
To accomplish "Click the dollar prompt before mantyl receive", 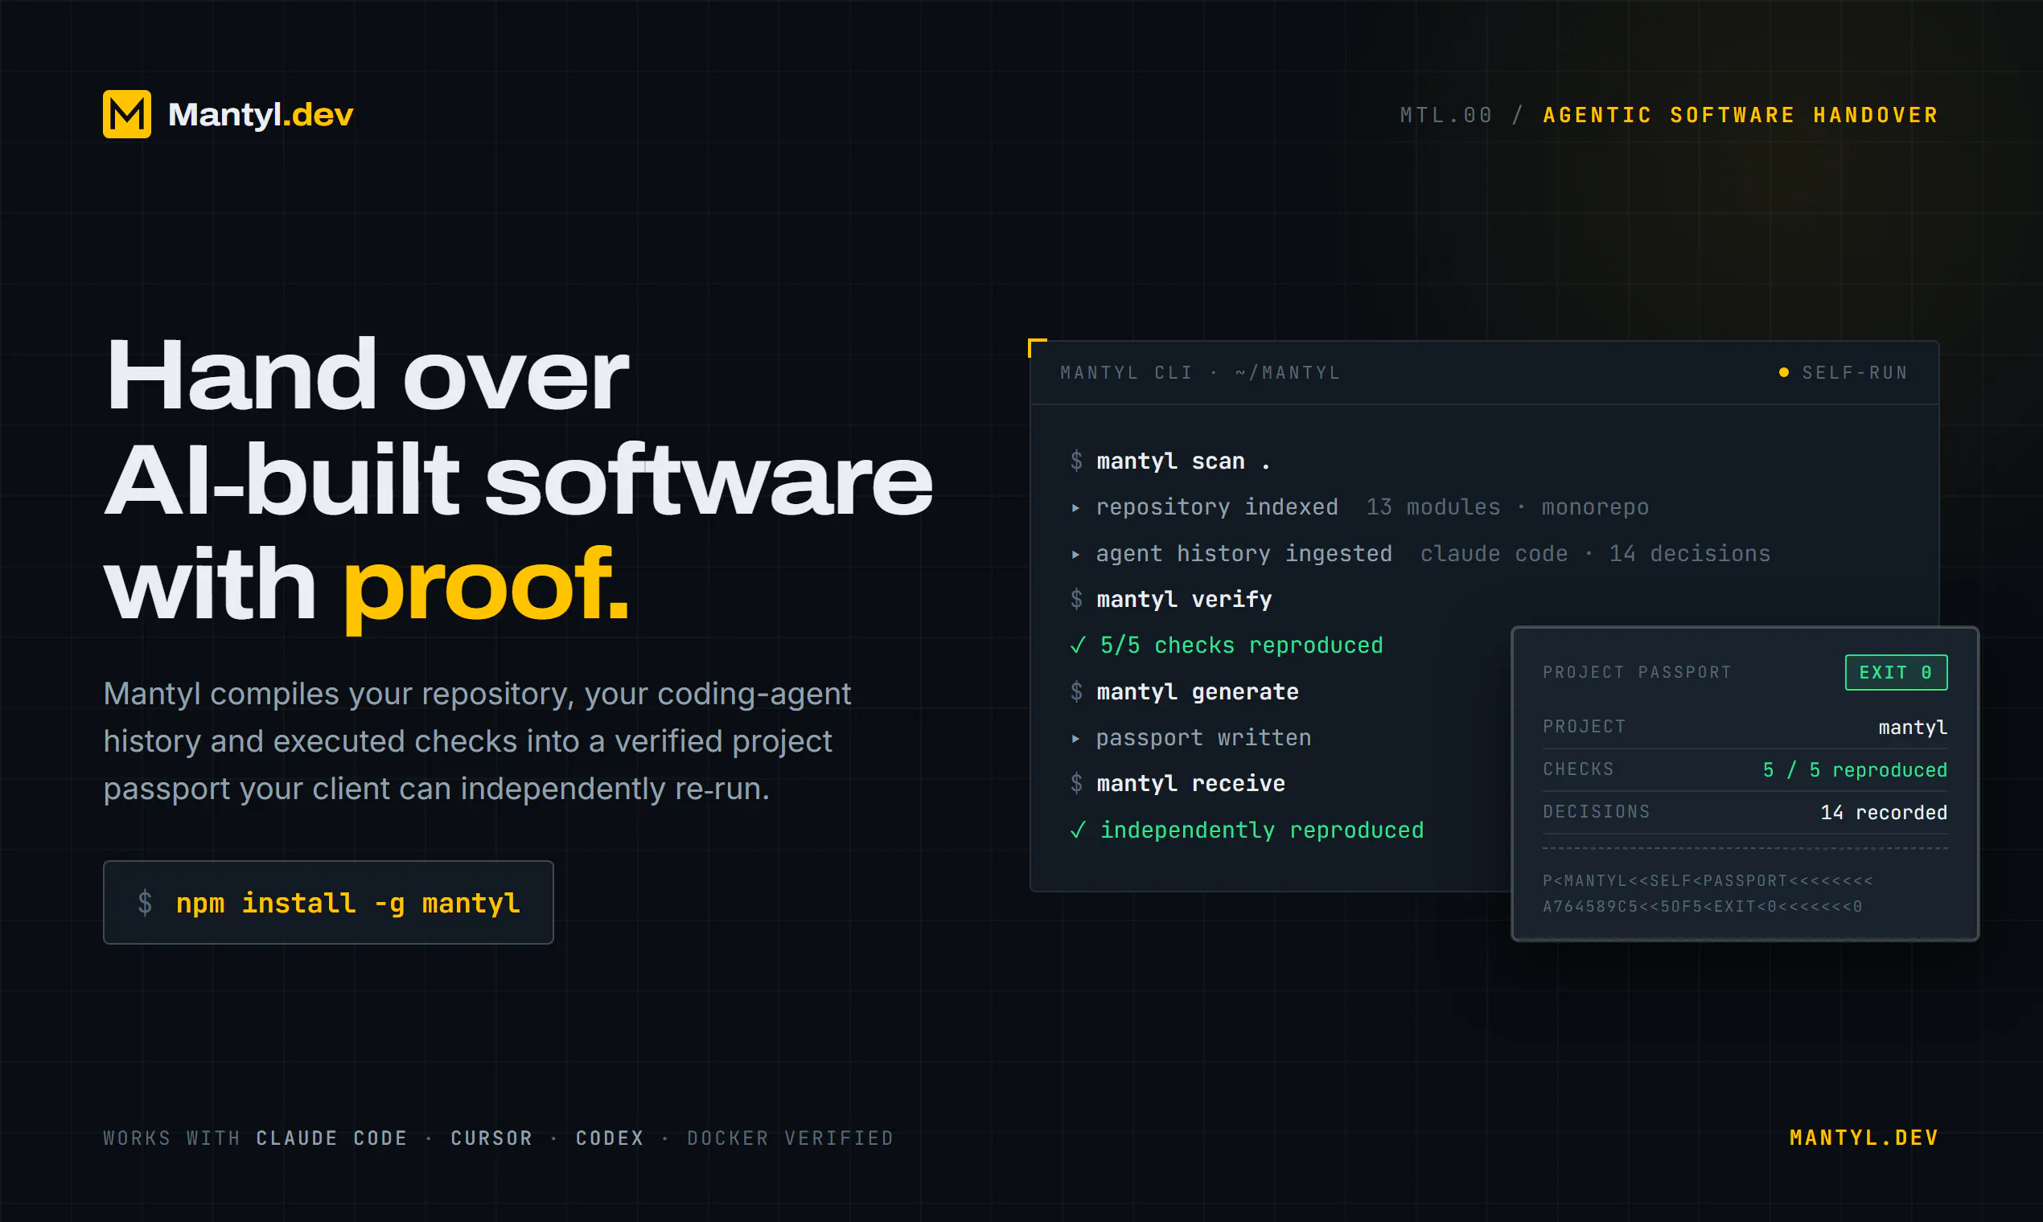I will point(1076,784).
